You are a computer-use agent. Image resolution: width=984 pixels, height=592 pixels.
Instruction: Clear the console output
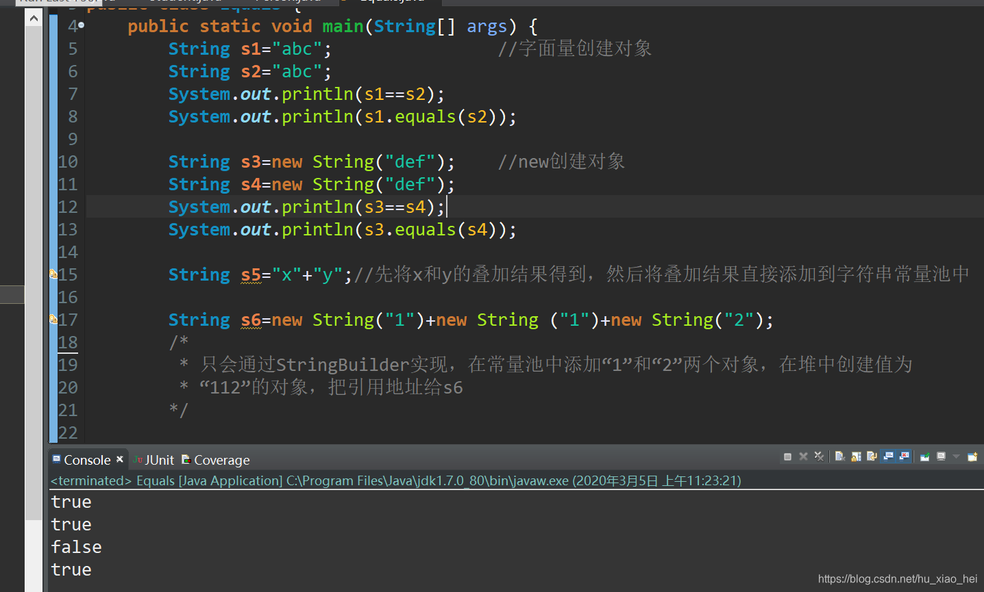(840, 456)
